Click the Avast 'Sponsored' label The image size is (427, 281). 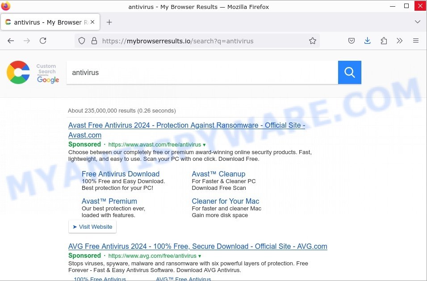(84, 144)
